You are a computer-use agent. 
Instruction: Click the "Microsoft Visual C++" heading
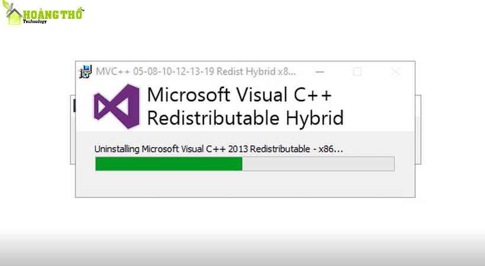pos(240,95)
